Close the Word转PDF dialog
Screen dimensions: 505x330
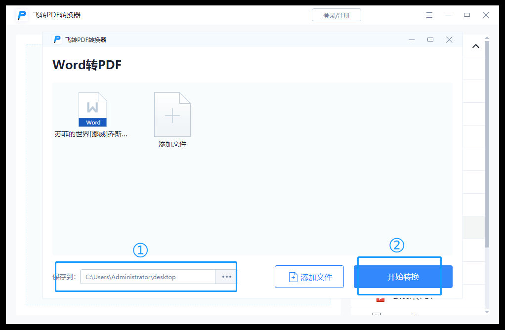(x=449, y=40)
